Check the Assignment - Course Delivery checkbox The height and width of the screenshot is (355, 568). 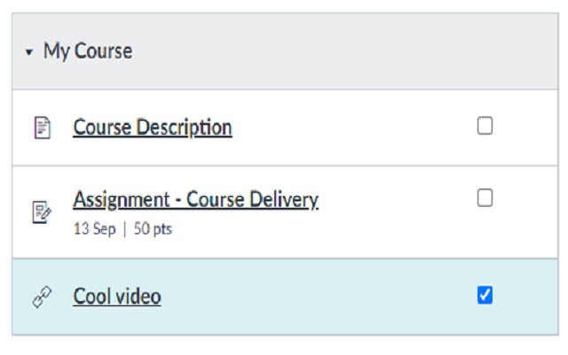click(485, 198)
